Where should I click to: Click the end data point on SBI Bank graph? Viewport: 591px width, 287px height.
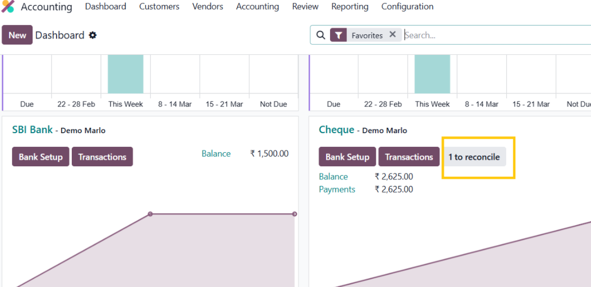[x=295, y=214]
